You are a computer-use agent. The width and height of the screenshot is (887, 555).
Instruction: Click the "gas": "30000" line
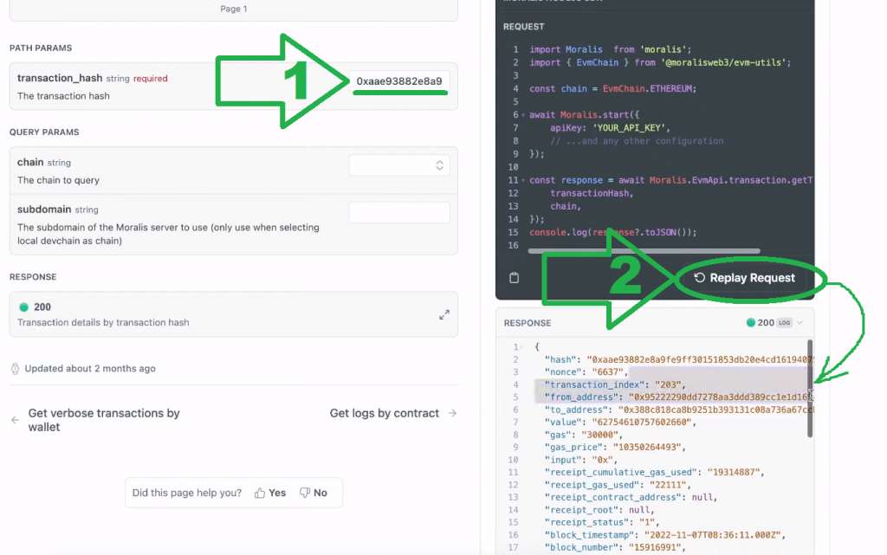[x=583, y=435]
